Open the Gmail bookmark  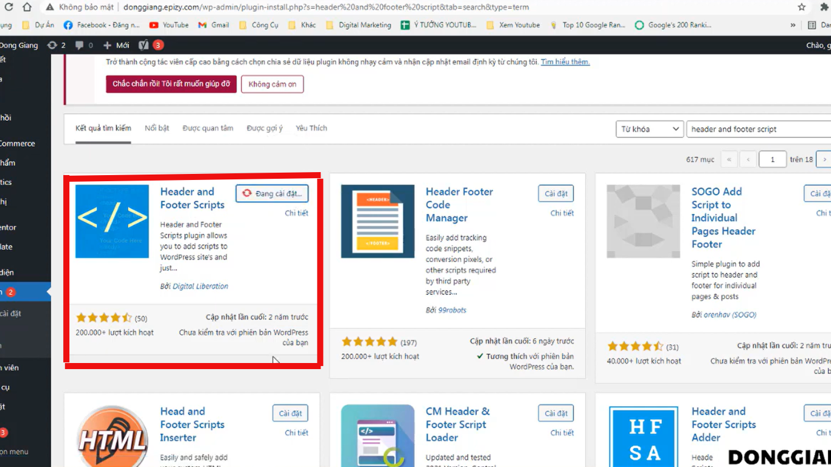[x=214, y=25]
